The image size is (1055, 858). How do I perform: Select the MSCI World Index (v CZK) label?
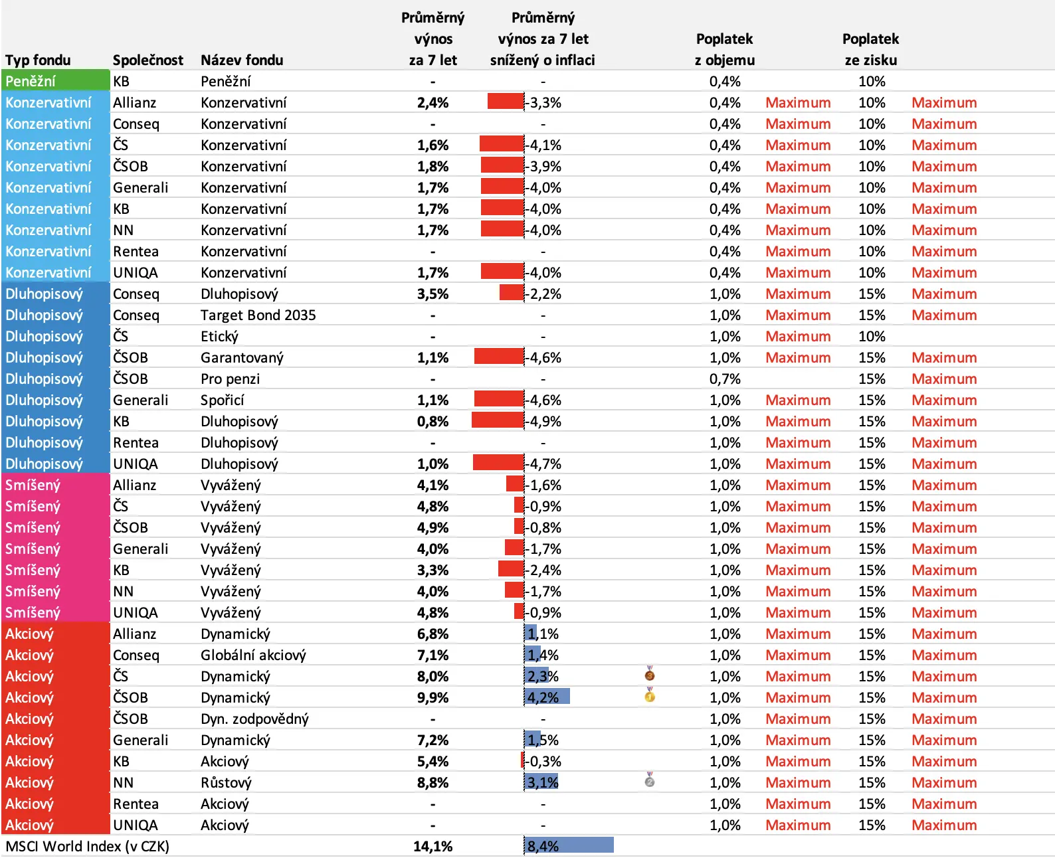[87, 846]
